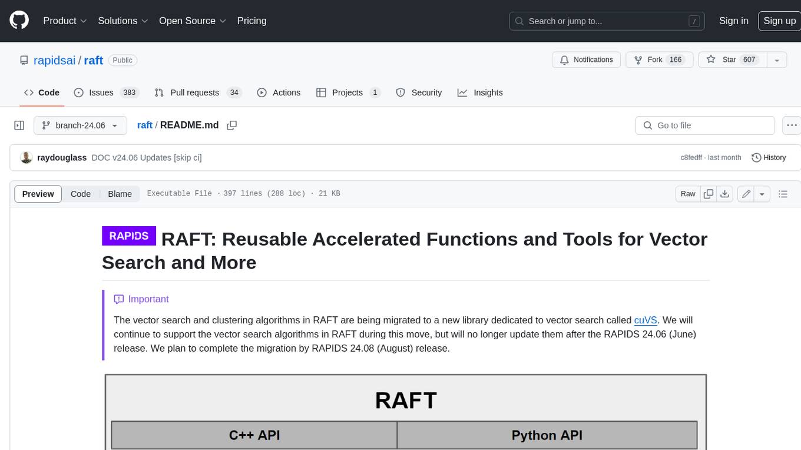Click the Pull requests count 34
801x450 pixels.
[234, 92]
